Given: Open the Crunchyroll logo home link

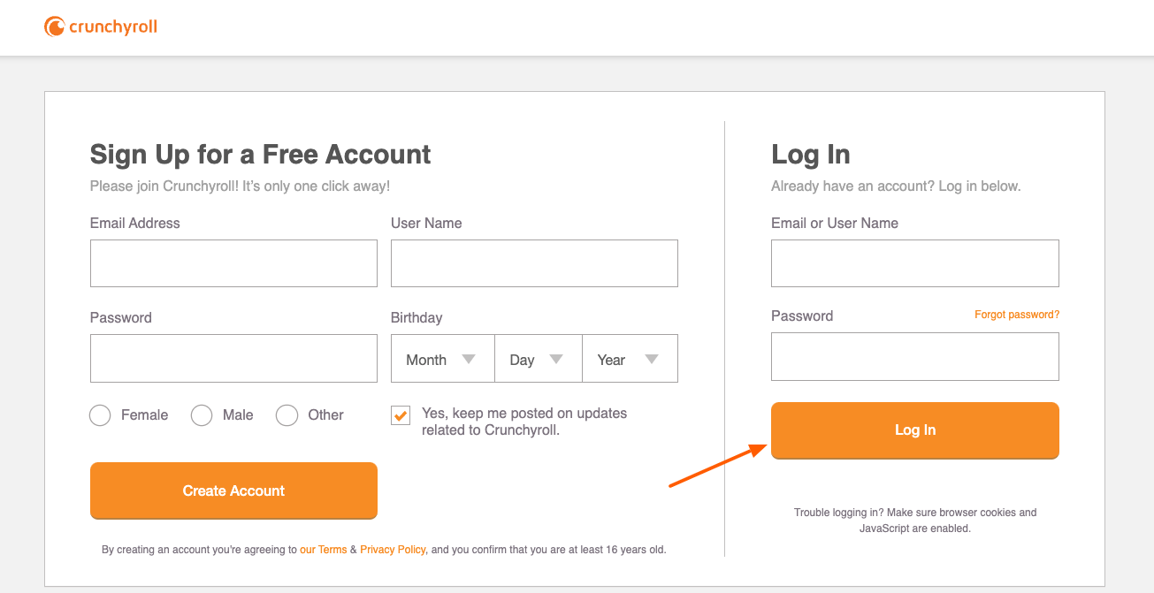Looking at the screenshot, I should tap(101, 27).
